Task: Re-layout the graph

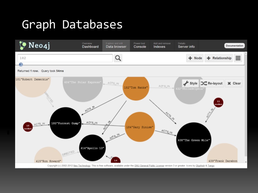Action: 212,83
